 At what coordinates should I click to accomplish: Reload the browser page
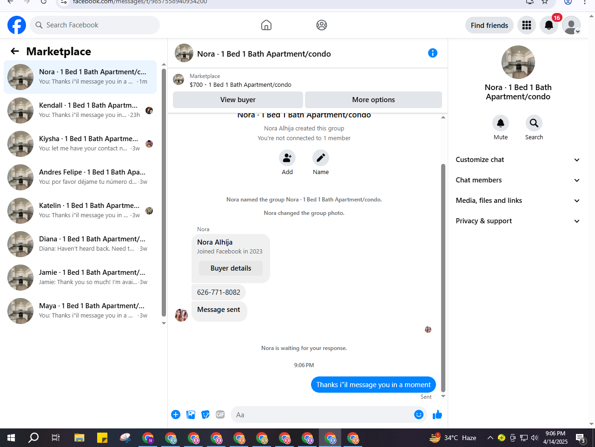pos(43,2)
